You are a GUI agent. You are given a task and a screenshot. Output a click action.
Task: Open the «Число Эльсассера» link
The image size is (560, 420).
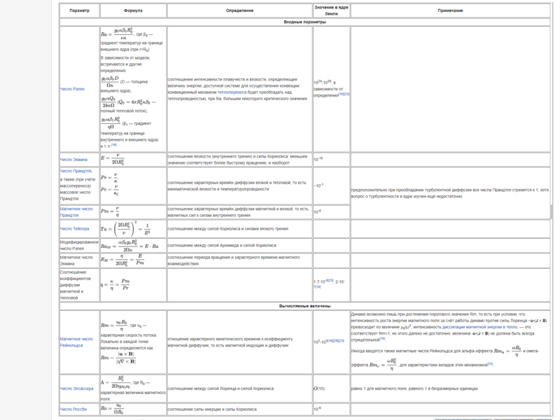coord(77,388)
